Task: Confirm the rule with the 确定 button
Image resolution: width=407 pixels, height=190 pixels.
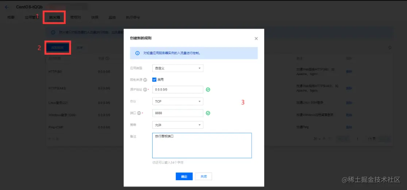Action: [x=184, y=176]
